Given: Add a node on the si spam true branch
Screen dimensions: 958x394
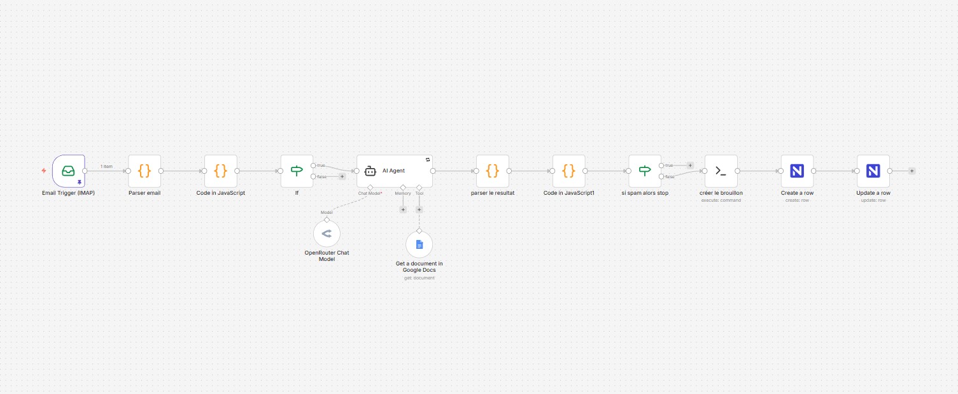Looking at the screenshot, I should [690, 165].
